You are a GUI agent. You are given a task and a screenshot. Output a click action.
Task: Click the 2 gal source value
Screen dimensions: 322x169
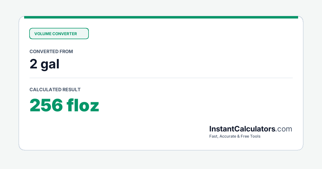coord(45,64)
